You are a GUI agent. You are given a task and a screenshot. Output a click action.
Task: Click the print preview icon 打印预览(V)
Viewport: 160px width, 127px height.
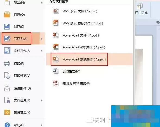click(7, 75)
